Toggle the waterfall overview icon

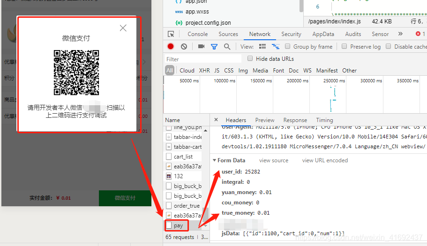[276, 46]
